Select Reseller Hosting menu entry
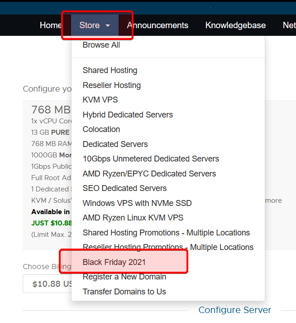296x323 pixels. 112,85
